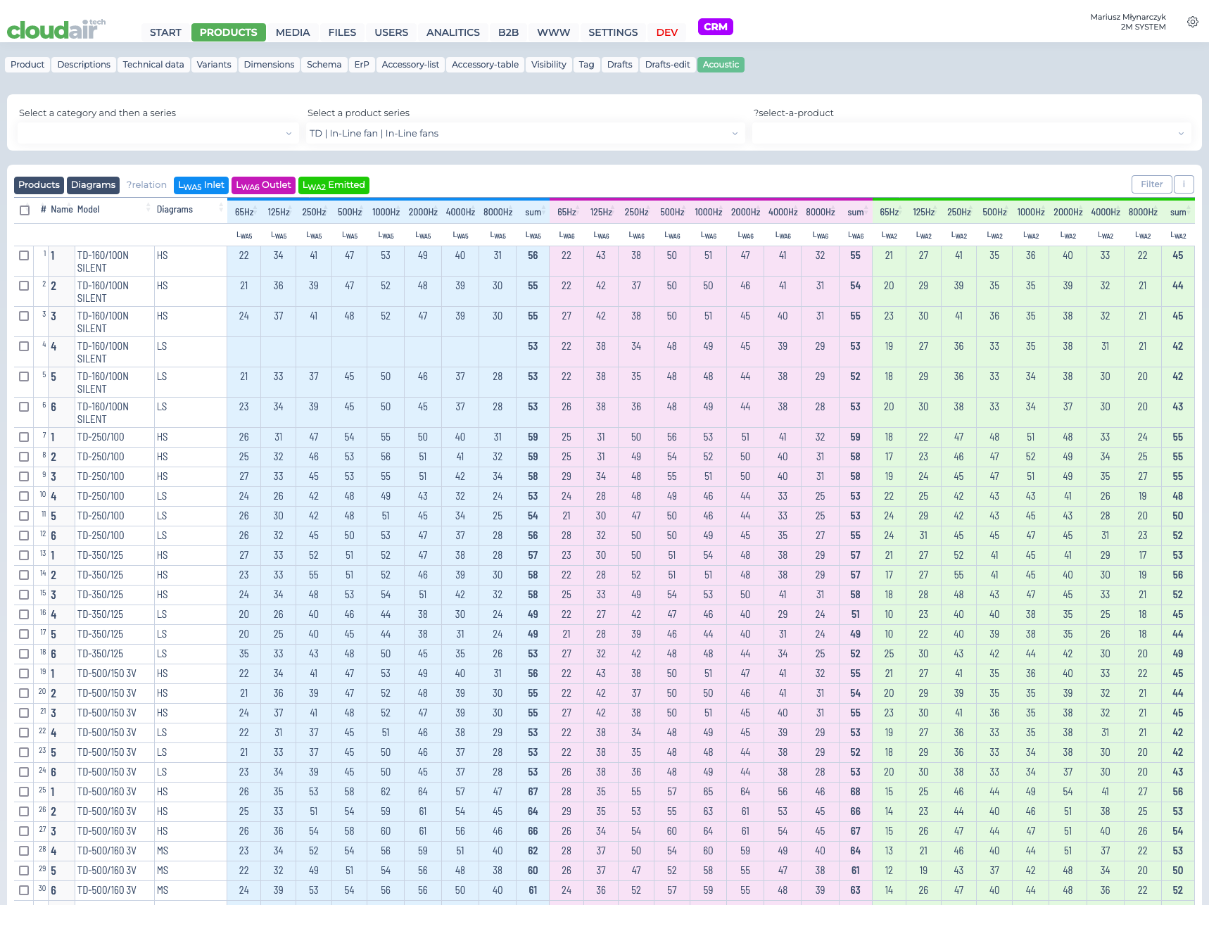
Task: Click the user name Mariusz Młynarczyk
Action: [1128, 17]
